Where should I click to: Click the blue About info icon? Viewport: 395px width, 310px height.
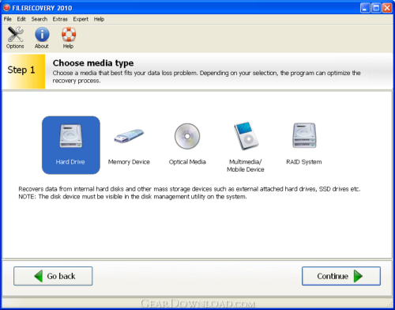point(42,35)
